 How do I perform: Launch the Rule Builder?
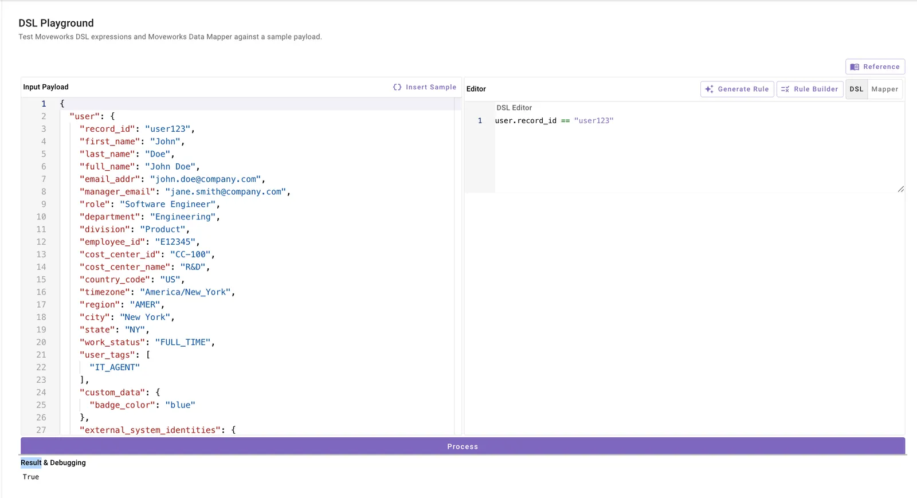(x=810, y=89)
